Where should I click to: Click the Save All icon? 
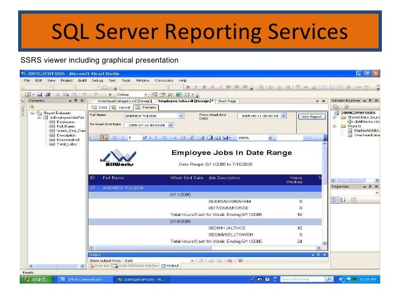click(47, 95)
